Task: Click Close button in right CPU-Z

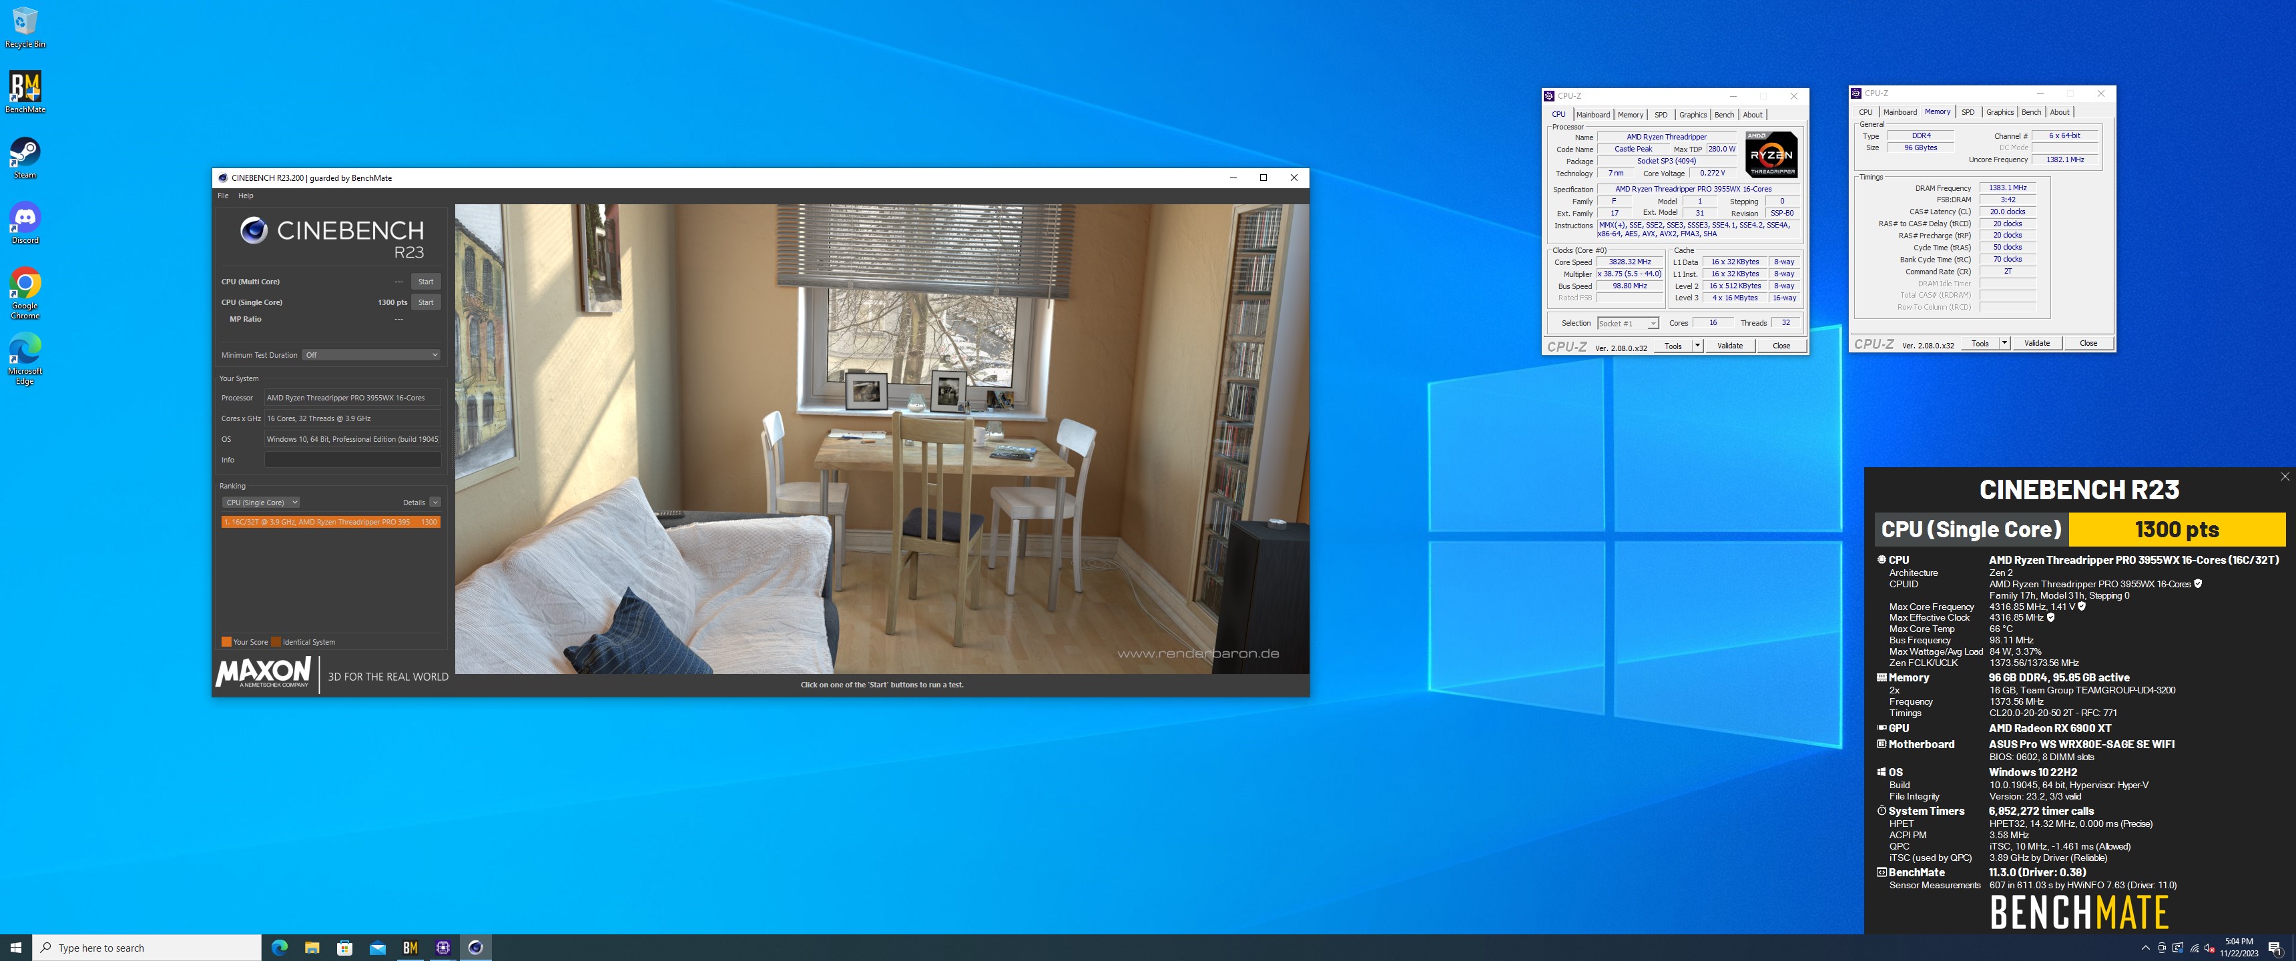Action: (x=2088, y=343)
